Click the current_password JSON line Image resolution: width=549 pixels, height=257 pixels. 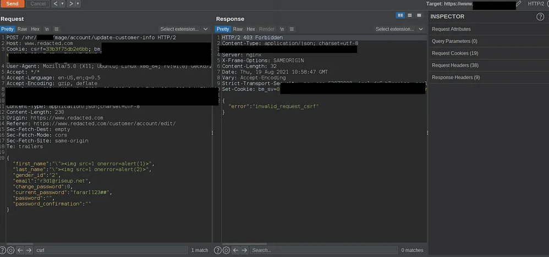pos(62,192)
